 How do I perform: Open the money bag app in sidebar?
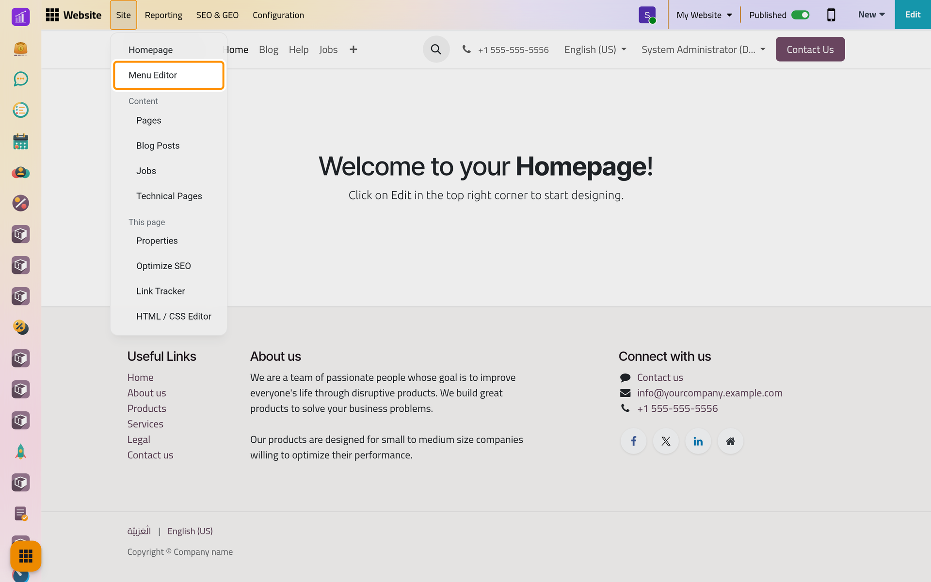20,48
